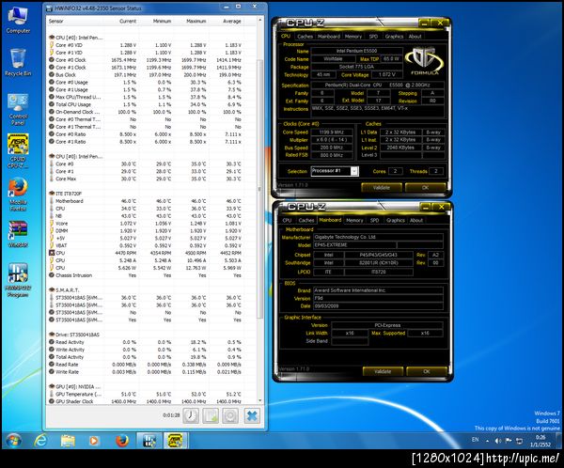Select the Vcore voltage row
Image resolution: width=564 pixels, height=468 pixels.
pyautogui.click(x=146, y=224)
